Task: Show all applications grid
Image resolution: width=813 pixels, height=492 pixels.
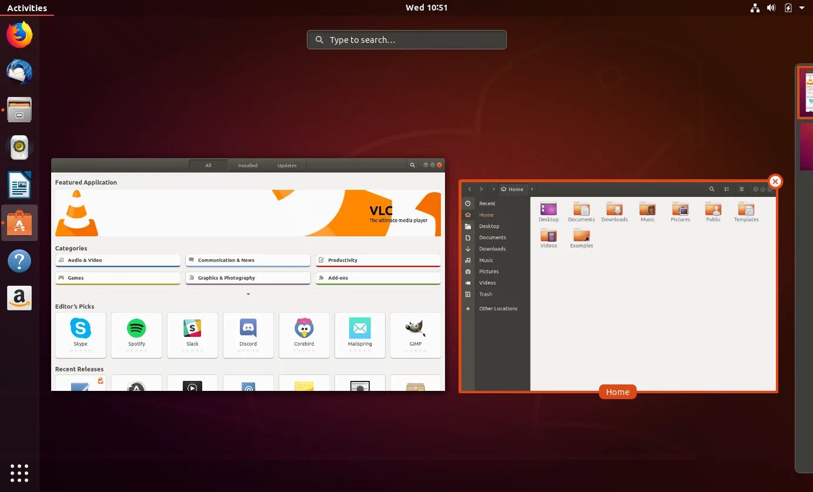Action: pyautogui.click(x=19, y=473)
